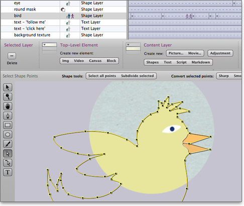Choose Shapes in Content Layer create bar
The image size is (244, 206).
152,62
